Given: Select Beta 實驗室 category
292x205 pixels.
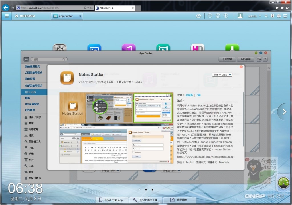Looking at the screenshot, I should 32,104.
